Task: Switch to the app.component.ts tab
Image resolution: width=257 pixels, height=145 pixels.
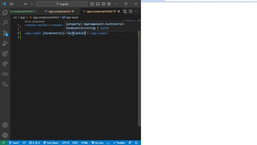Action: tap(59, 11)
